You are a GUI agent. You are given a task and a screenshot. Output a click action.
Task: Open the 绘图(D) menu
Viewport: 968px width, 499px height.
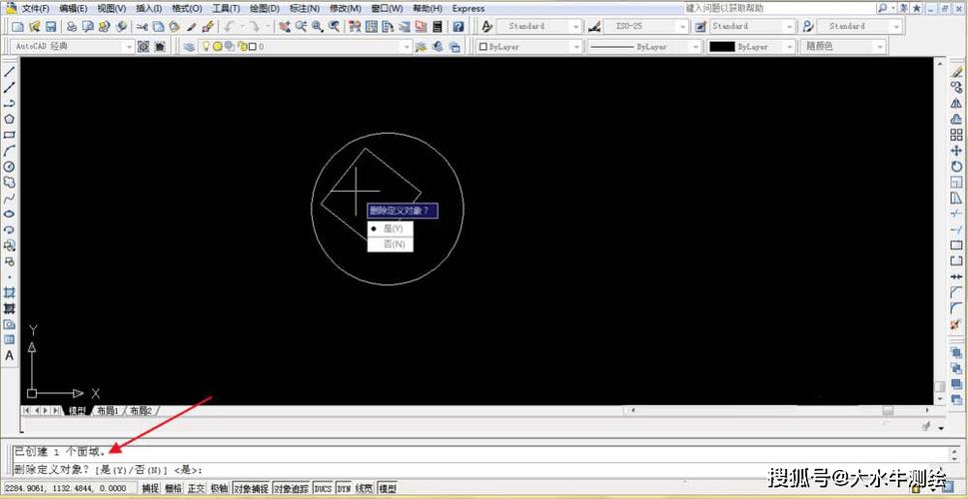pos(265,9)
